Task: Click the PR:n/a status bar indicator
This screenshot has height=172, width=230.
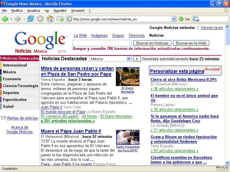Action: coord(222,168)
